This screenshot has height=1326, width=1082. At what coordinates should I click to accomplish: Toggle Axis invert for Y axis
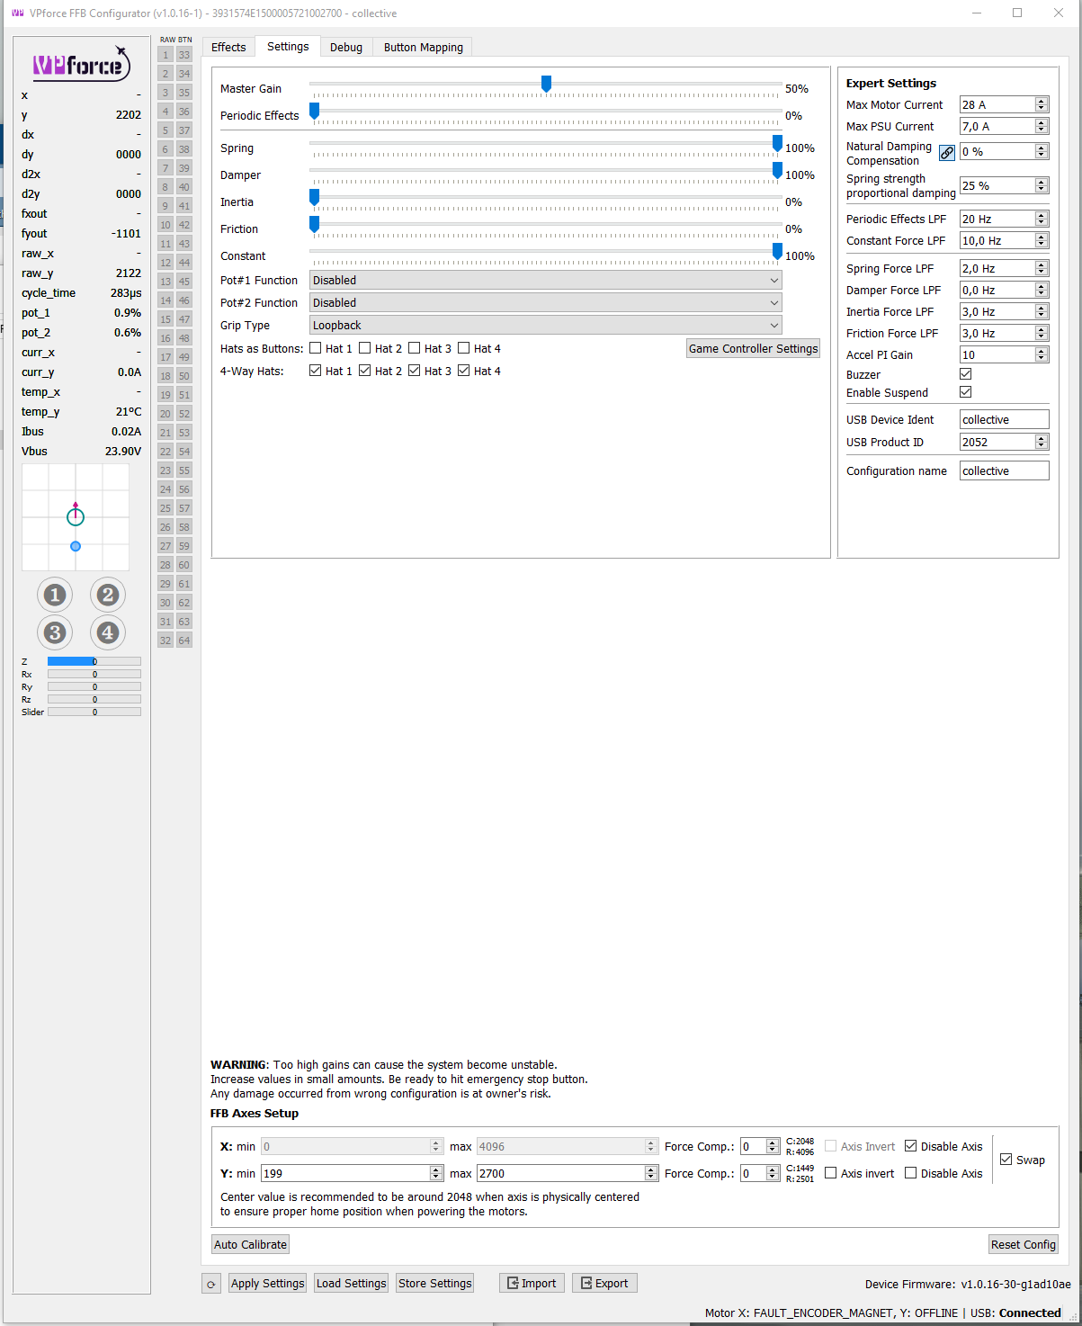click(x=831, y=1173)
